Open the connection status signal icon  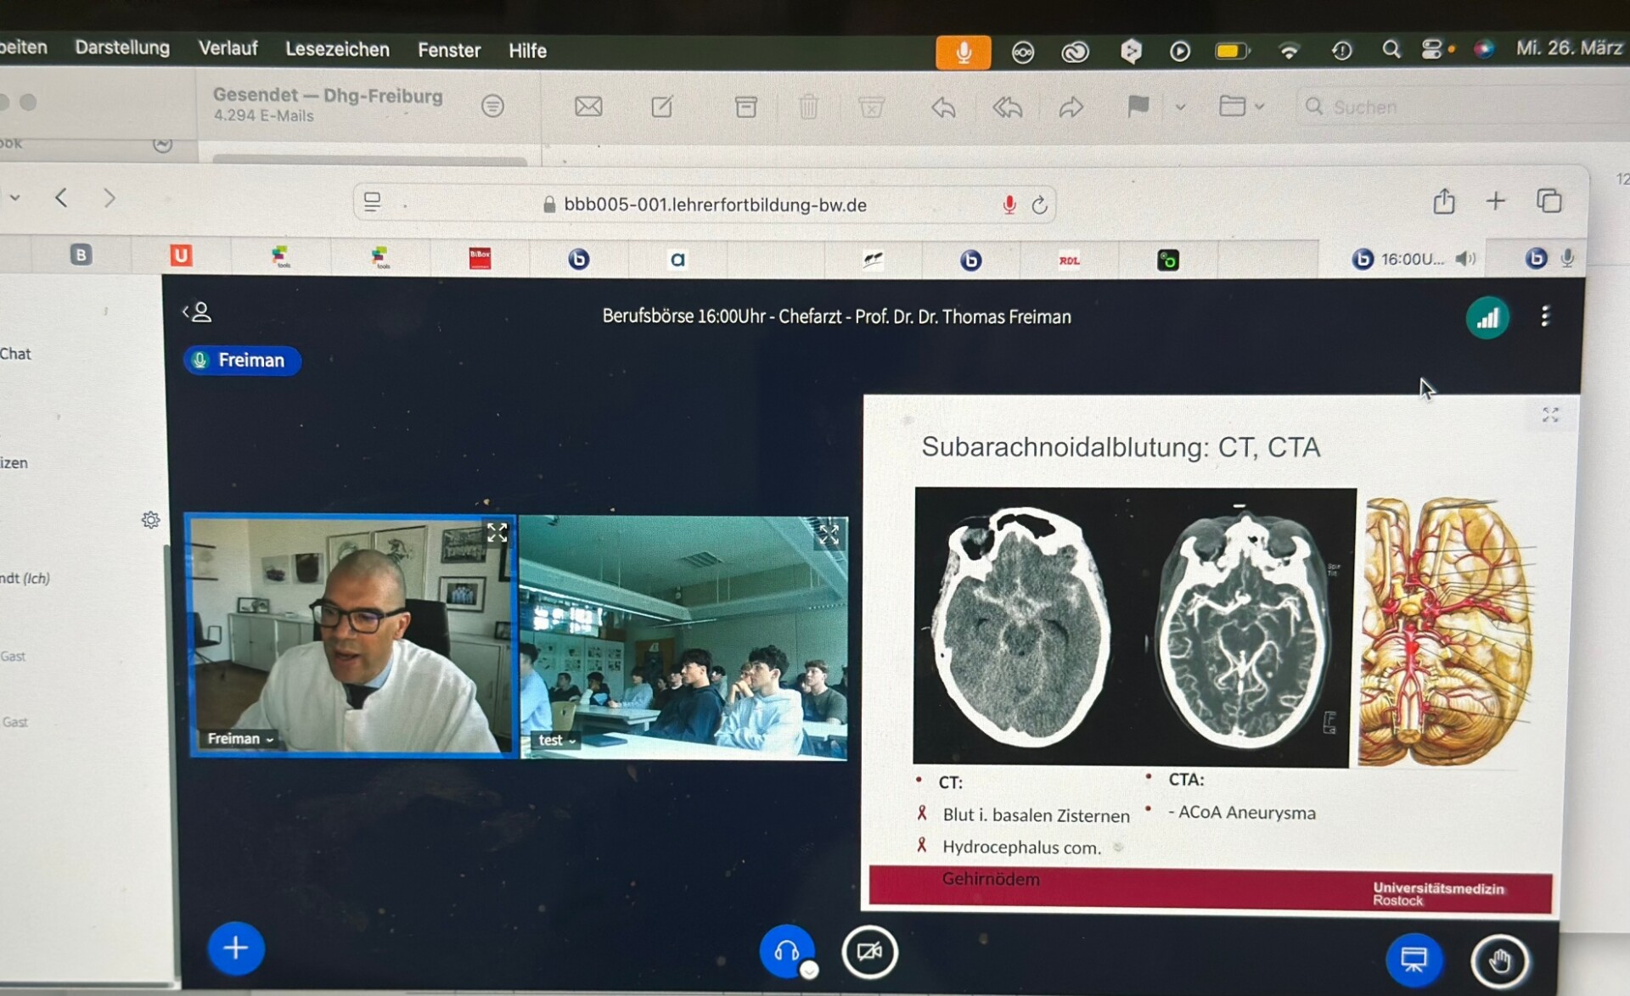pyautogui.click(x=1487, y=318)
